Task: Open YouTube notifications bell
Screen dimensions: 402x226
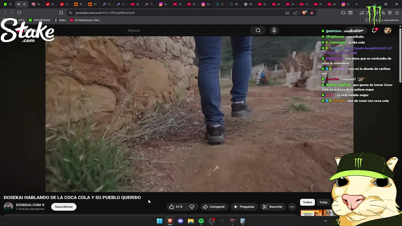Action: (374, 30)
